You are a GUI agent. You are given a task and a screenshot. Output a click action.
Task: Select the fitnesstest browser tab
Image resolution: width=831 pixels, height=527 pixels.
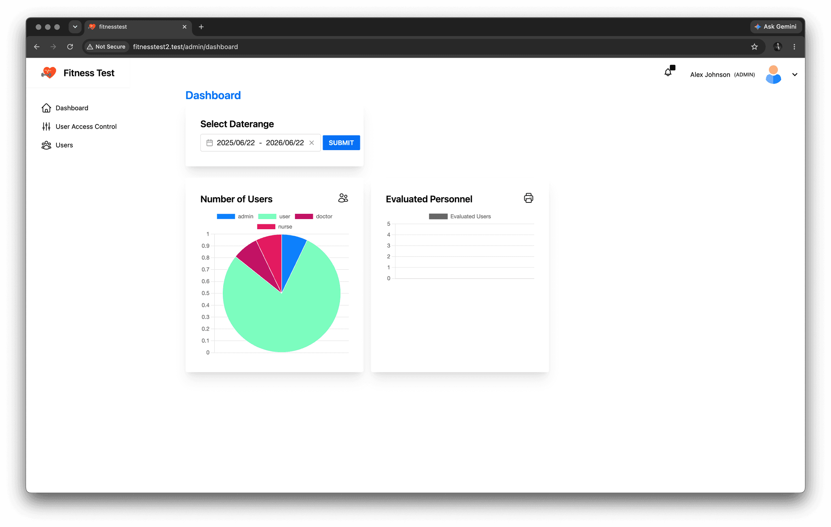point(138,27)
